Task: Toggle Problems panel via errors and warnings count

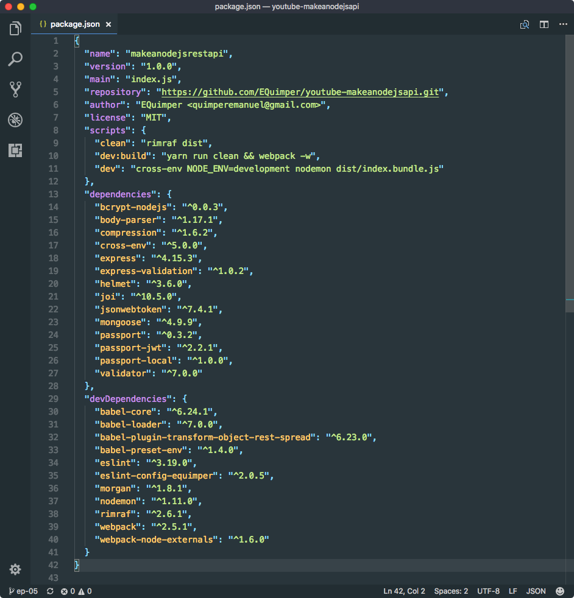Action: click(76, 591)
